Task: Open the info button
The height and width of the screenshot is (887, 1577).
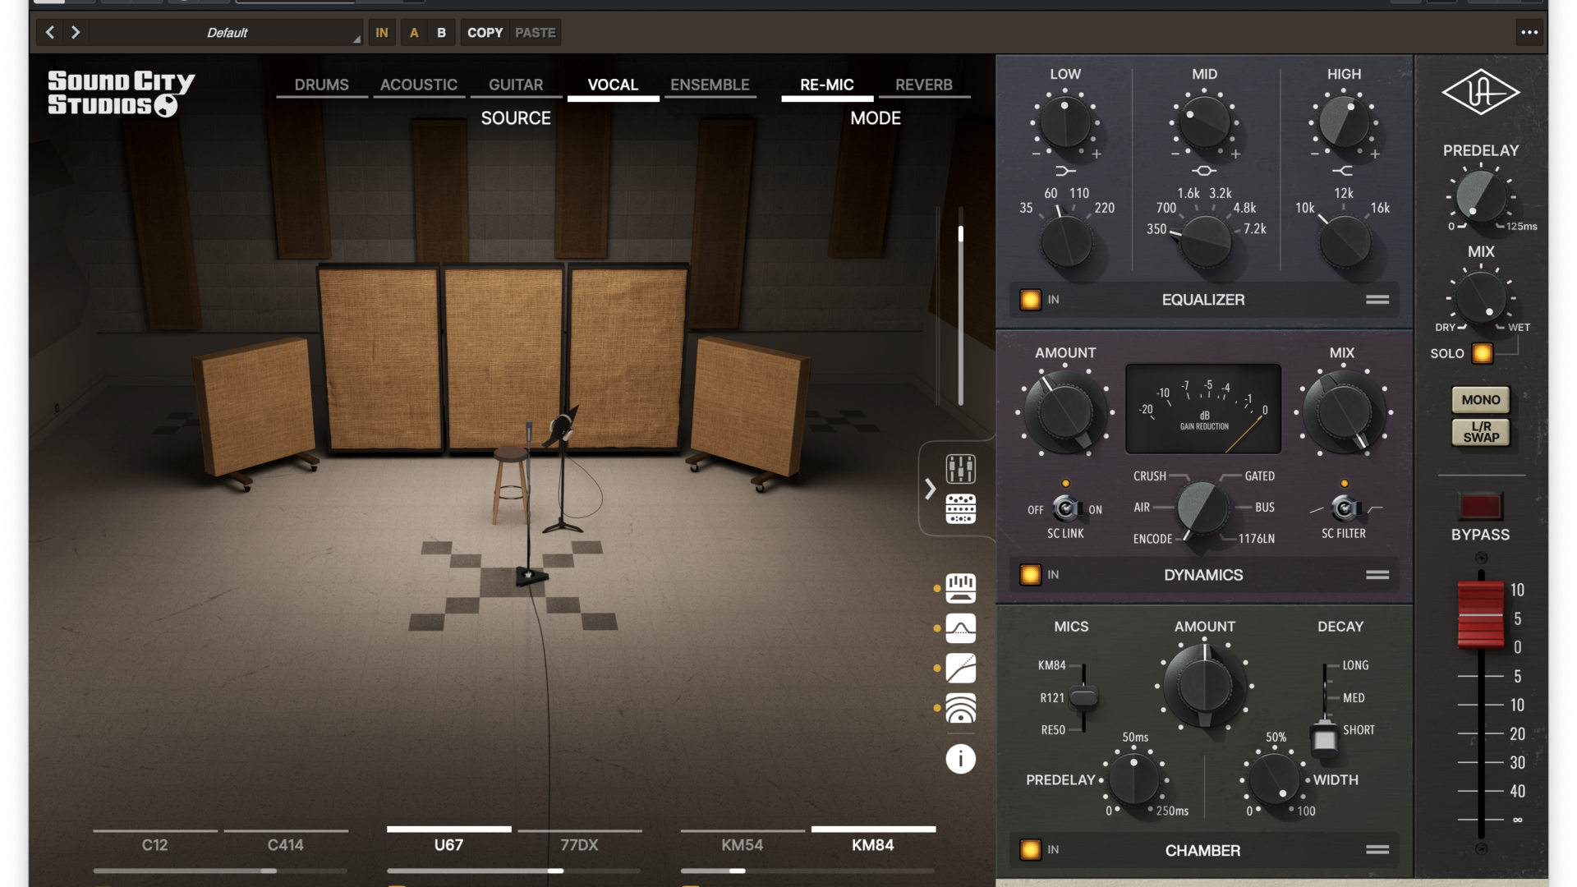Action: pos(960,759)
